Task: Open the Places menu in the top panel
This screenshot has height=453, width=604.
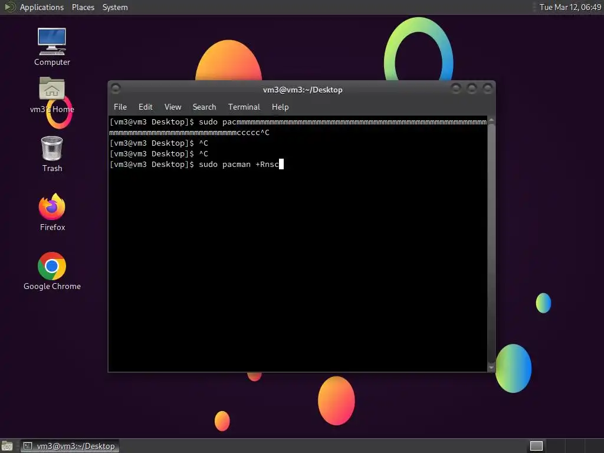Action: click(83, 7)
